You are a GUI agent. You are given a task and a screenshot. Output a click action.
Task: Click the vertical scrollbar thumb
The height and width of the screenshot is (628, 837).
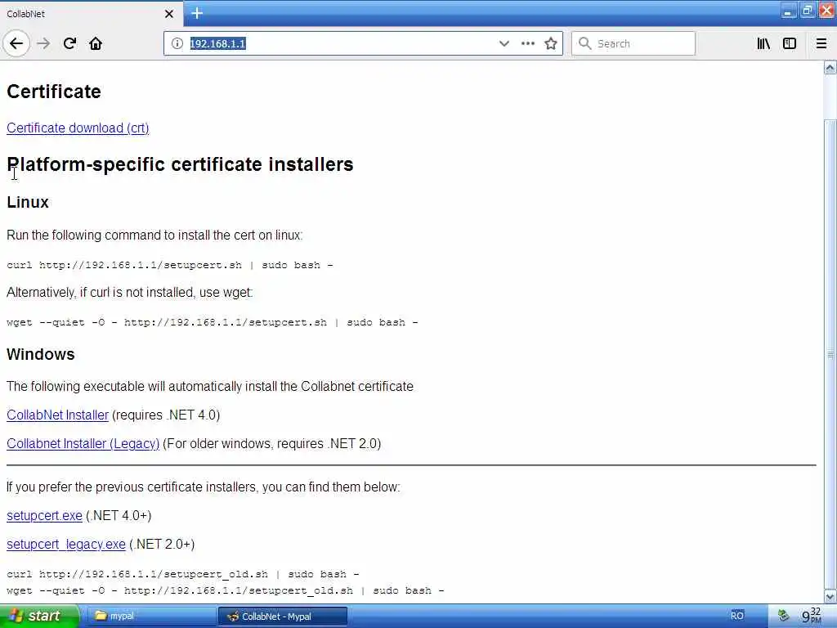tap(830, 354)
